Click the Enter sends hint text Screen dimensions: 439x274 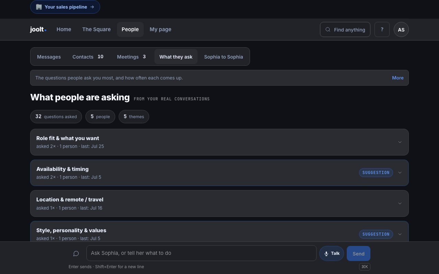(x=106, y=267)
